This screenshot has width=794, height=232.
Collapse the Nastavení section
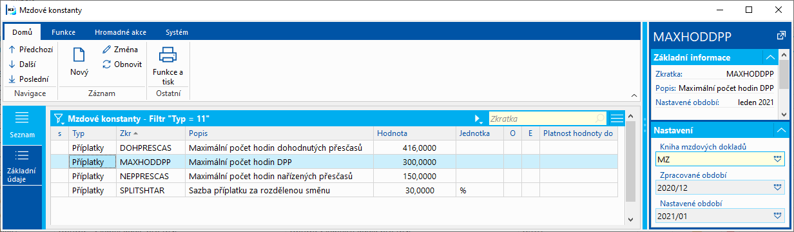(781, 130)
